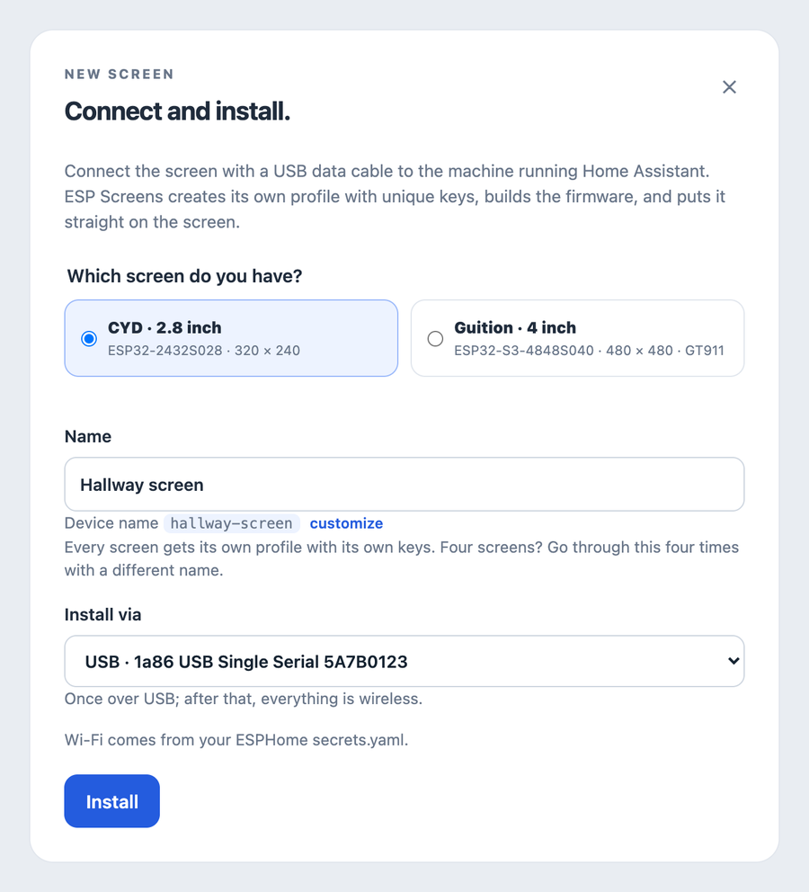Click the Install via label
The width and height of the screenshot is (809, 892).
(102, 614)
